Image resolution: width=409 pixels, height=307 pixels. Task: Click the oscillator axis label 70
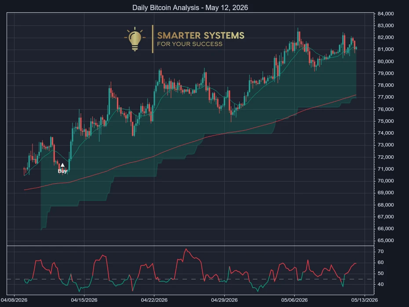point(380,251)
